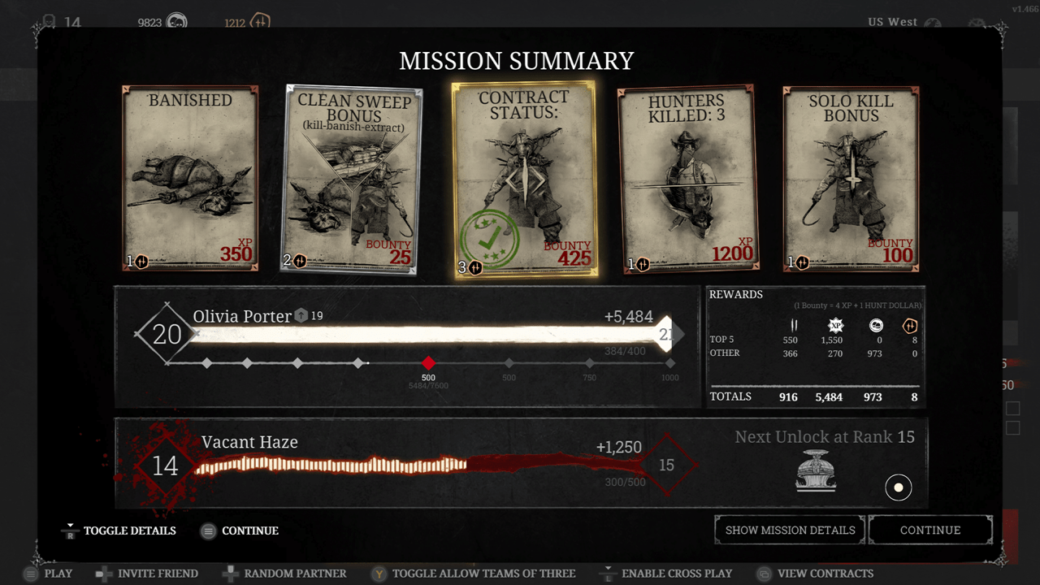
Task: Toggle Allow Teams of Three
Action: (x=474, y=574)
